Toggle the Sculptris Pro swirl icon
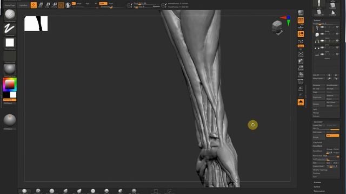Image resolution: width=346 pixels, height=194 pixels. pos(68,5)
